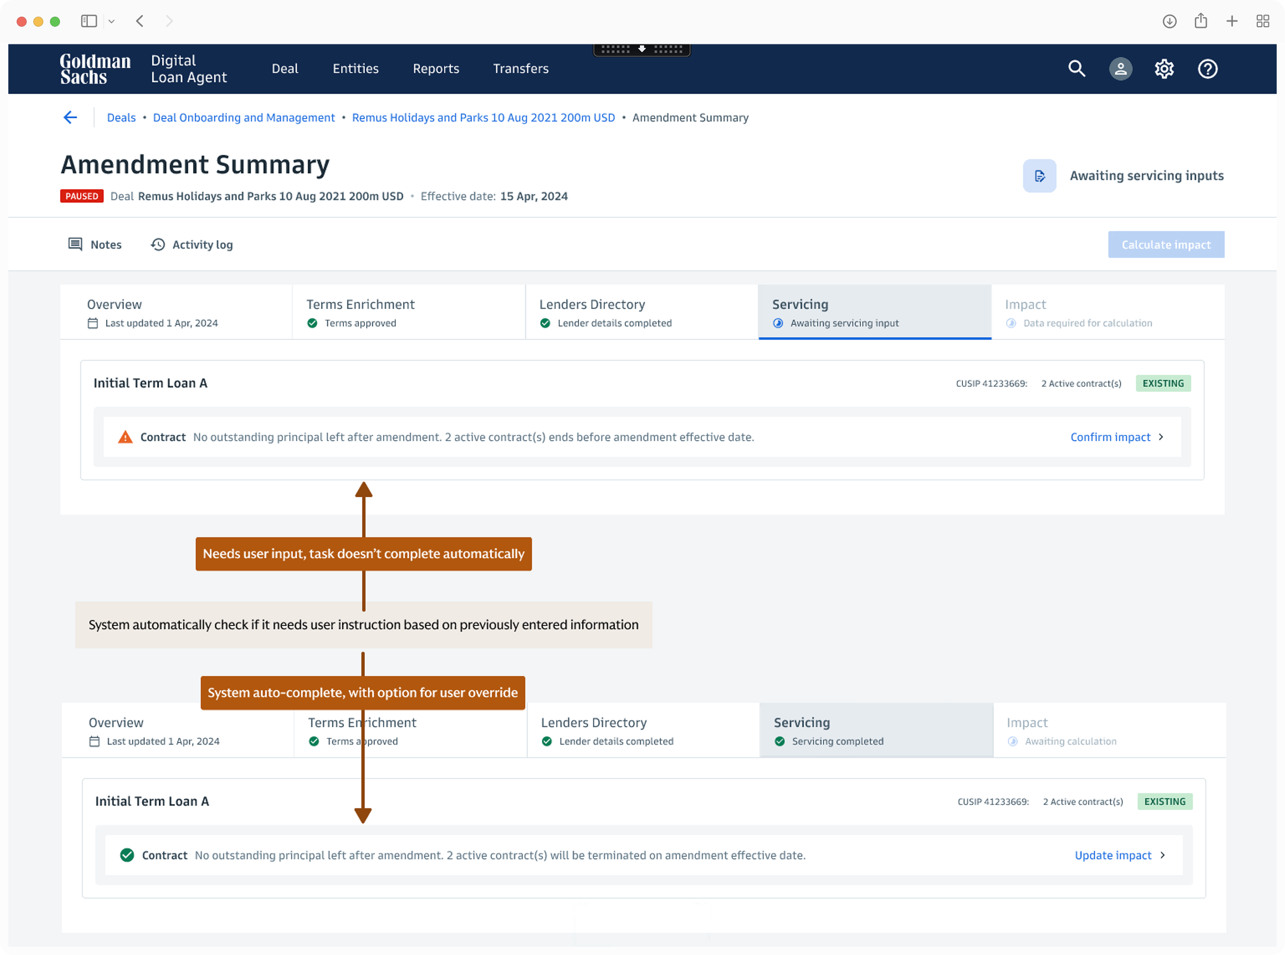Open the Entities menu
Viewport: 1285px width, 955px height.
[x=355, y=69]
